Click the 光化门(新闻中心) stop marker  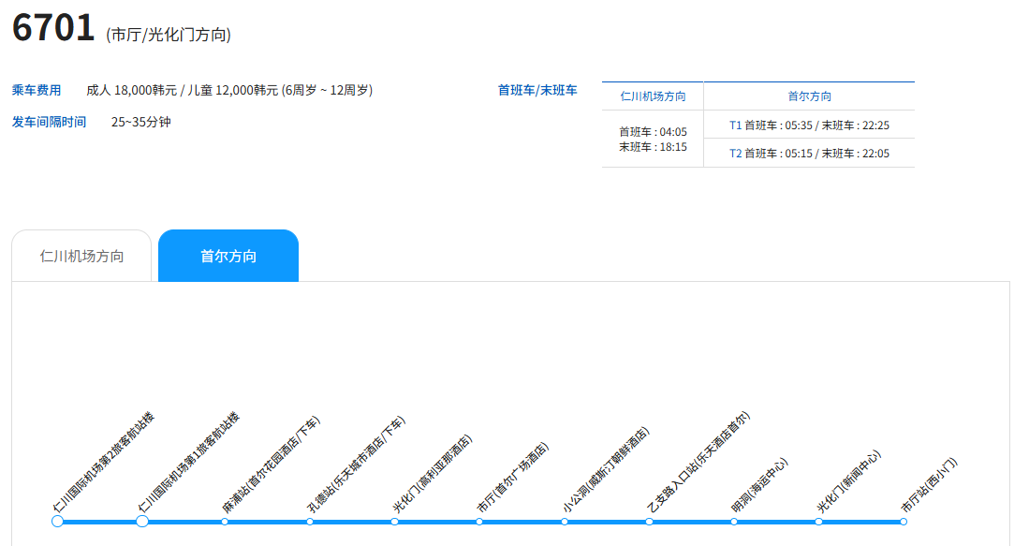(818, 522)
